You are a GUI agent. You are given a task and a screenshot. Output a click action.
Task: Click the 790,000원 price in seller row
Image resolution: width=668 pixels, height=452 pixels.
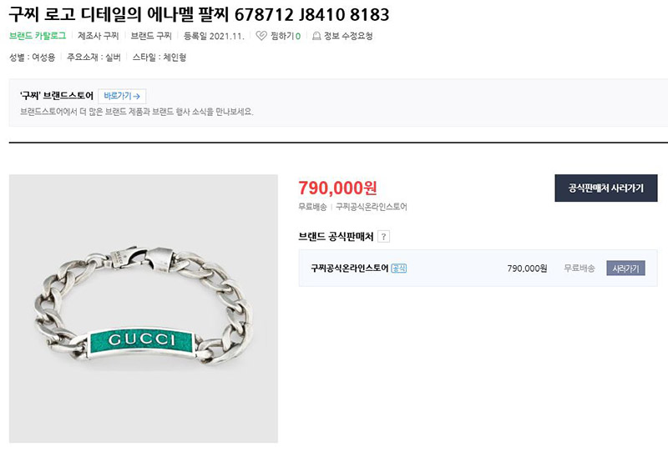point(527,269)
